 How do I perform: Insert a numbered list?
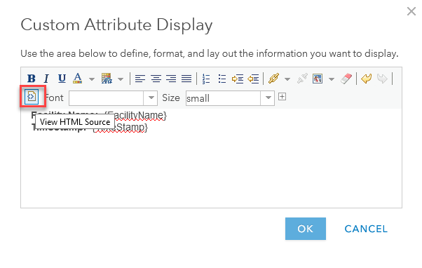pyautogui.click(x=206, y=79)
